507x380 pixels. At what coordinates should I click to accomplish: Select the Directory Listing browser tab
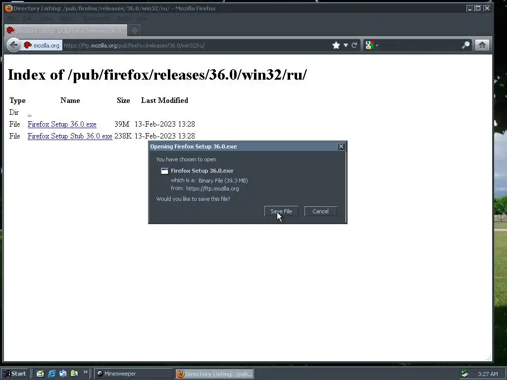click(66, 30)
